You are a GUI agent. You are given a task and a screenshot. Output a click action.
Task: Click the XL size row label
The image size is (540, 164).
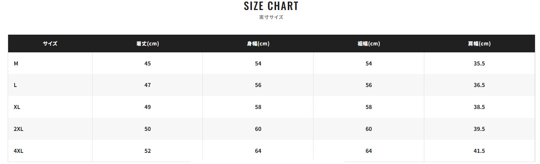17,107
